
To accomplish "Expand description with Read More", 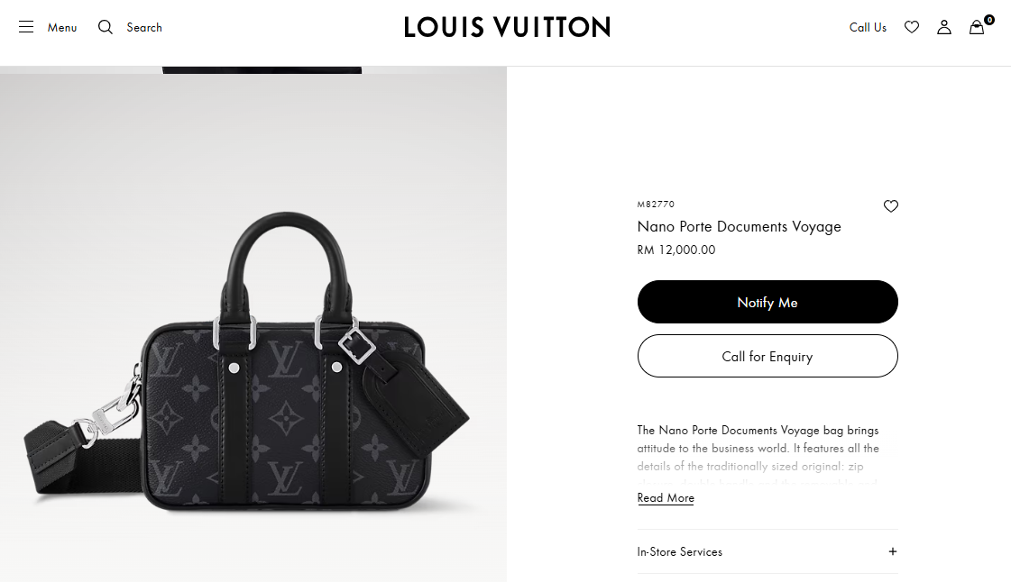I will click(x=666, y=498).
